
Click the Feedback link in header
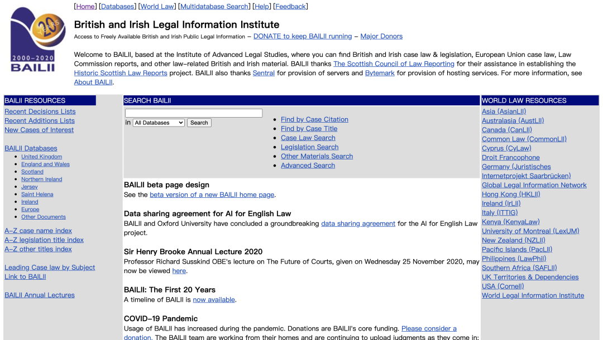point(290,7)
